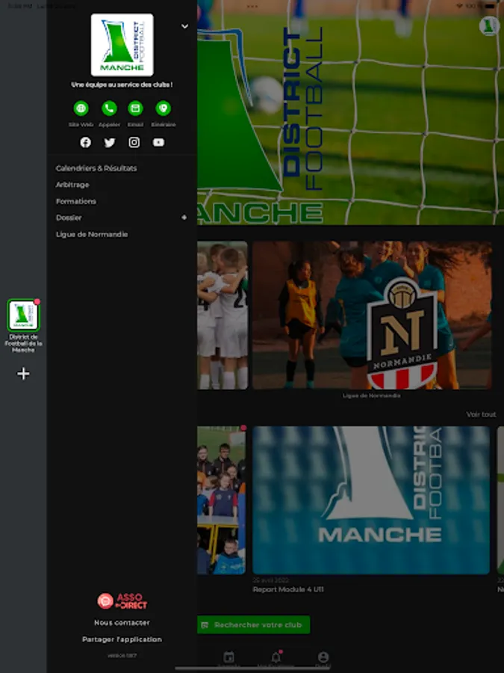Select the District de Football de la Manche app icon
This screenshot has height=673, width=504.
coord(23,315)
